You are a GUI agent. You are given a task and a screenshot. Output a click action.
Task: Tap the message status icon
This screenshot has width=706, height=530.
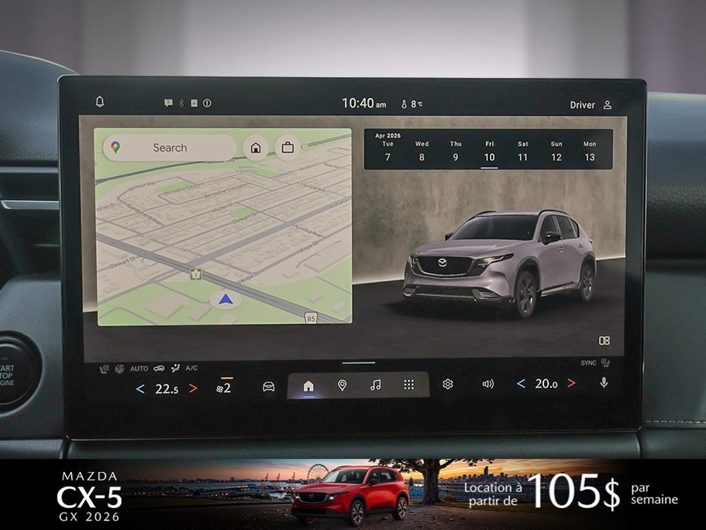click(168, 103)
